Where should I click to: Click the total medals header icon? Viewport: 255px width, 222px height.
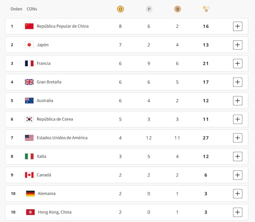[206, 8]
